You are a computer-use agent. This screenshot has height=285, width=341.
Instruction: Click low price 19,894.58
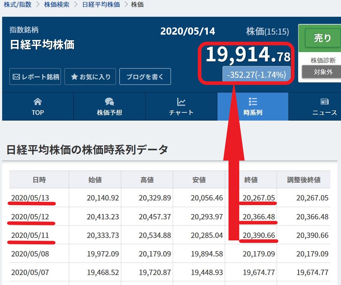point(207,254)
